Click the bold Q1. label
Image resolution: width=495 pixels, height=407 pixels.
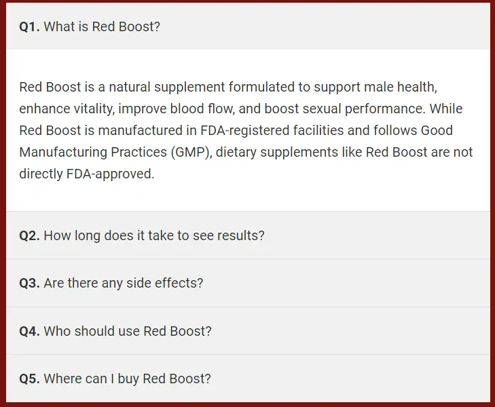(29, 27)
